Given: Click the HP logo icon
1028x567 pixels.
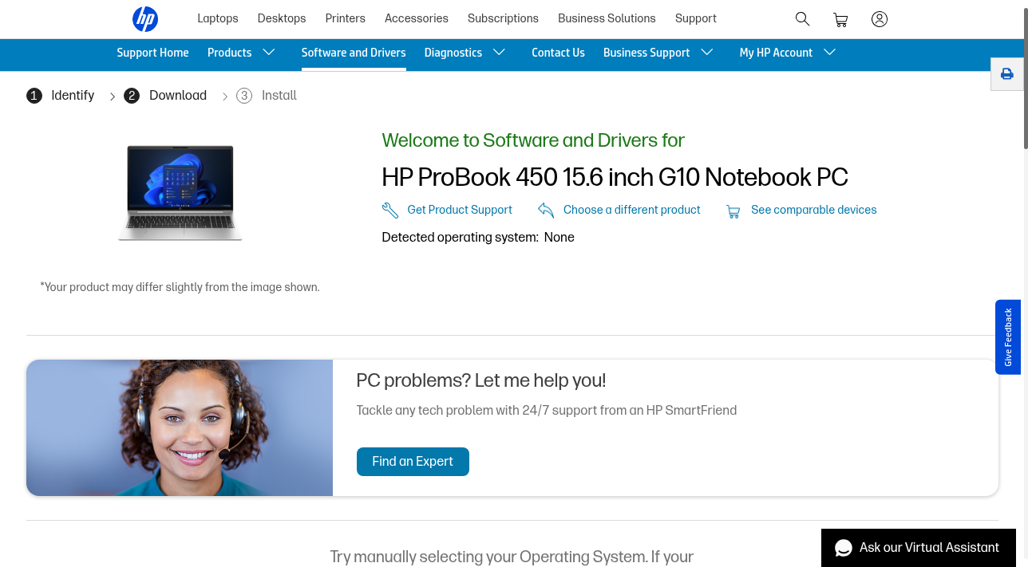Looking at the screenshot, I should [x=145, y=18].
